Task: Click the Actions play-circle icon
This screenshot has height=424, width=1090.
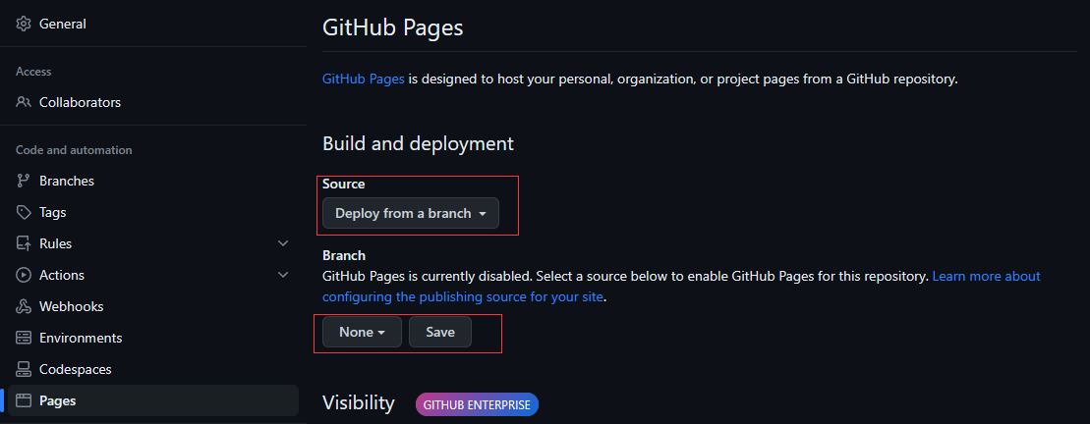Action: point(24,275)
